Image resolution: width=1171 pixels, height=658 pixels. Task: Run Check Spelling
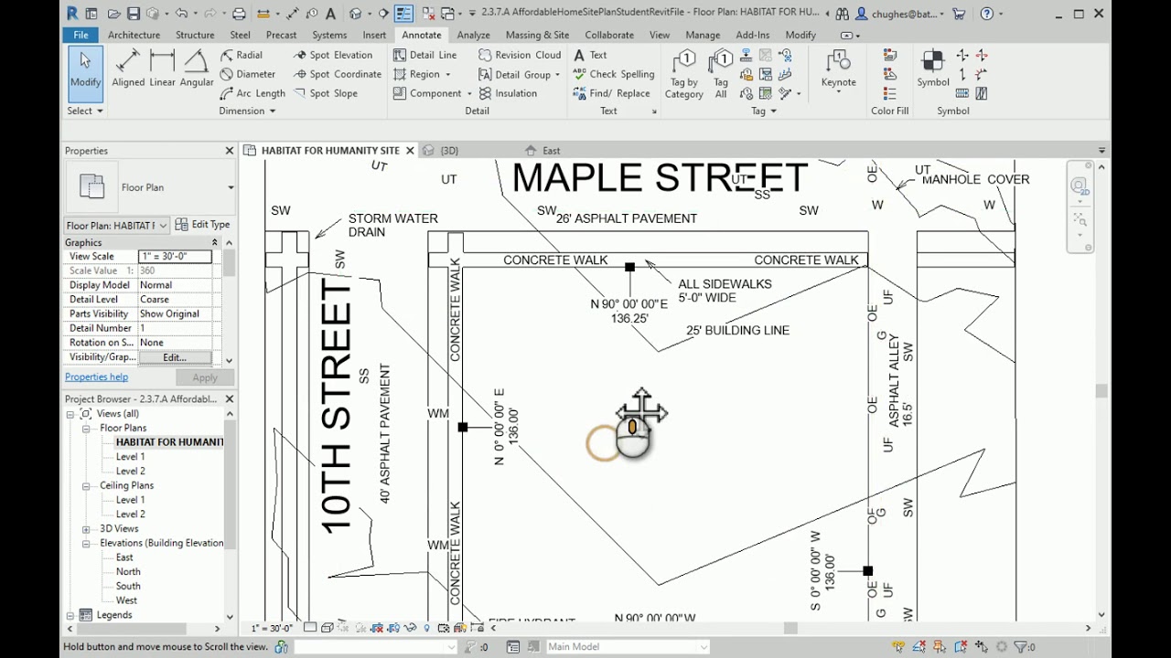pyautogui.click(x=613, y=74)
